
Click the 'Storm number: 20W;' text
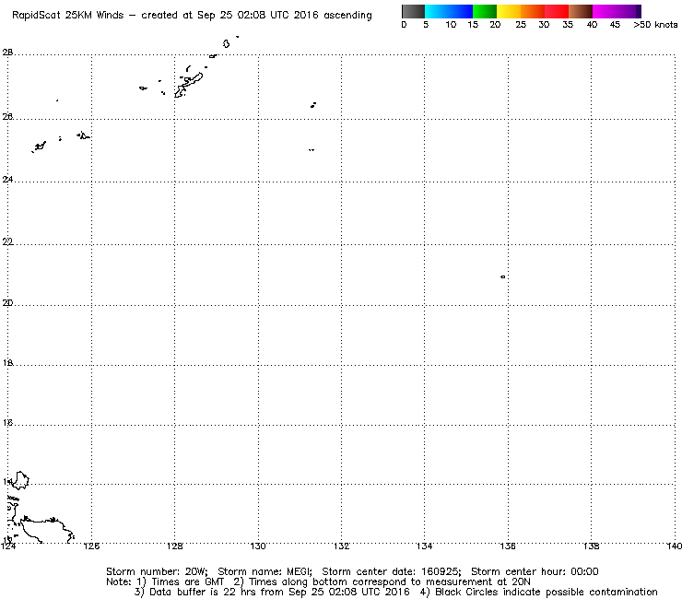point(157,571)
